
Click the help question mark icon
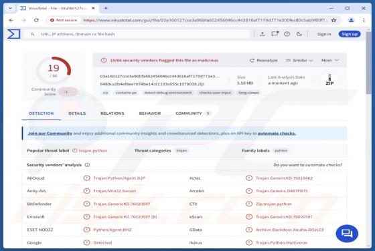coord(287,34)
